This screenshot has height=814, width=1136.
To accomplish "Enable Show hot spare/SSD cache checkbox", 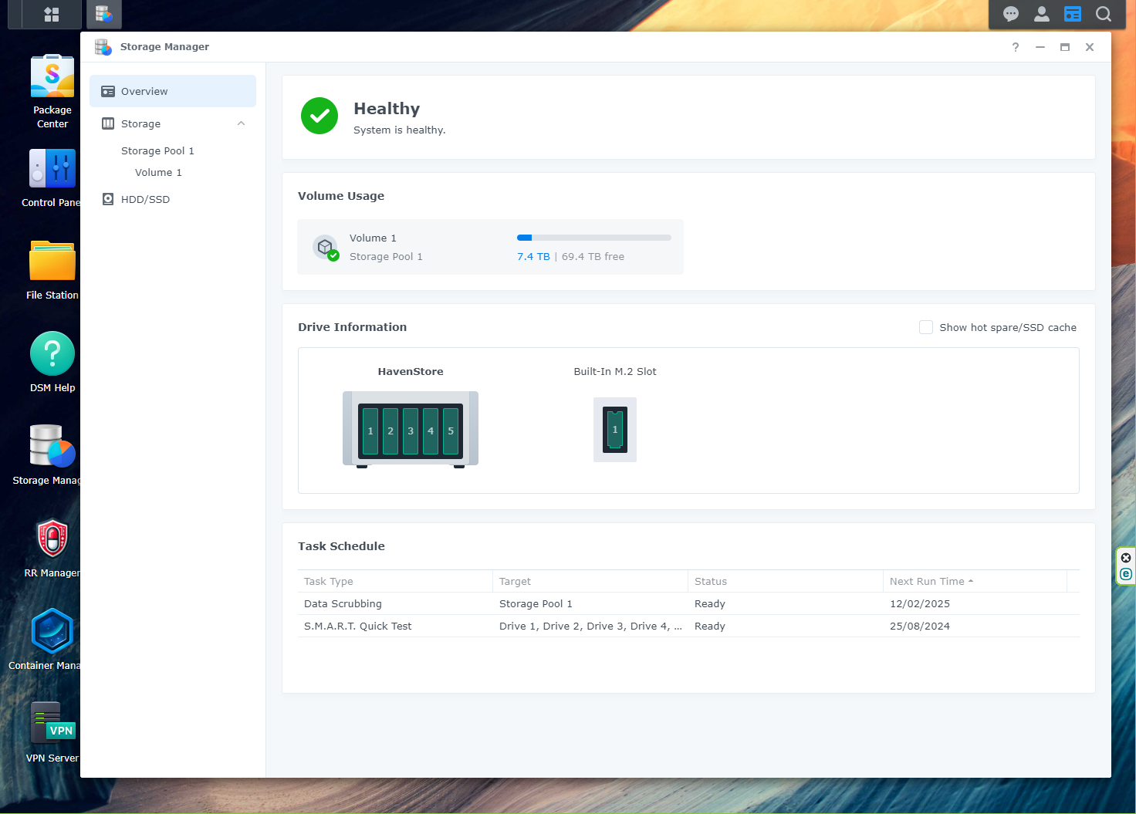I will (926, 327).
